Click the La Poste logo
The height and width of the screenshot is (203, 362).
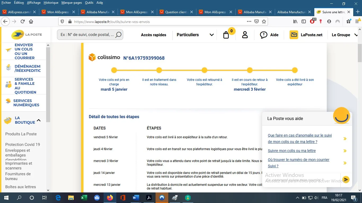pyautogui.click(x=27, y=35)
